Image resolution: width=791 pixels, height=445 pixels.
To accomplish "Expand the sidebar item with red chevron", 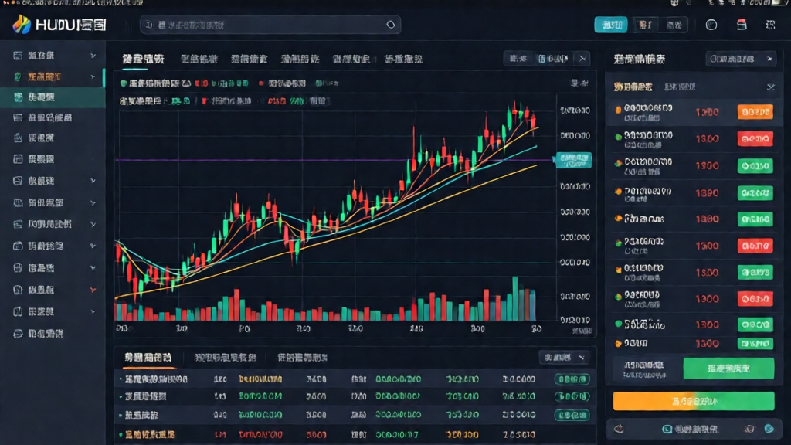I will click(93, 290).
